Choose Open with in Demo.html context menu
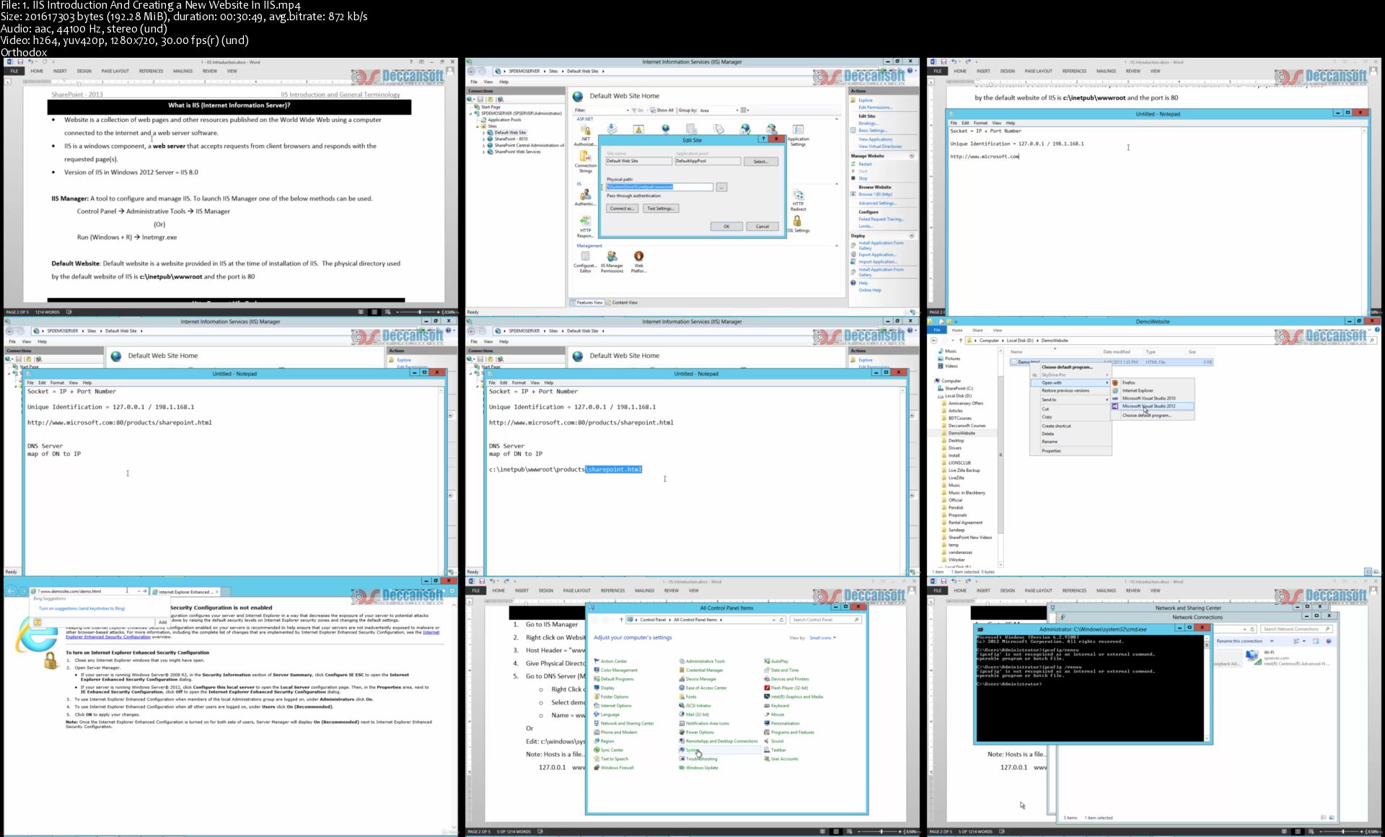The image size is (1385, 837). tap(1070, 383)
